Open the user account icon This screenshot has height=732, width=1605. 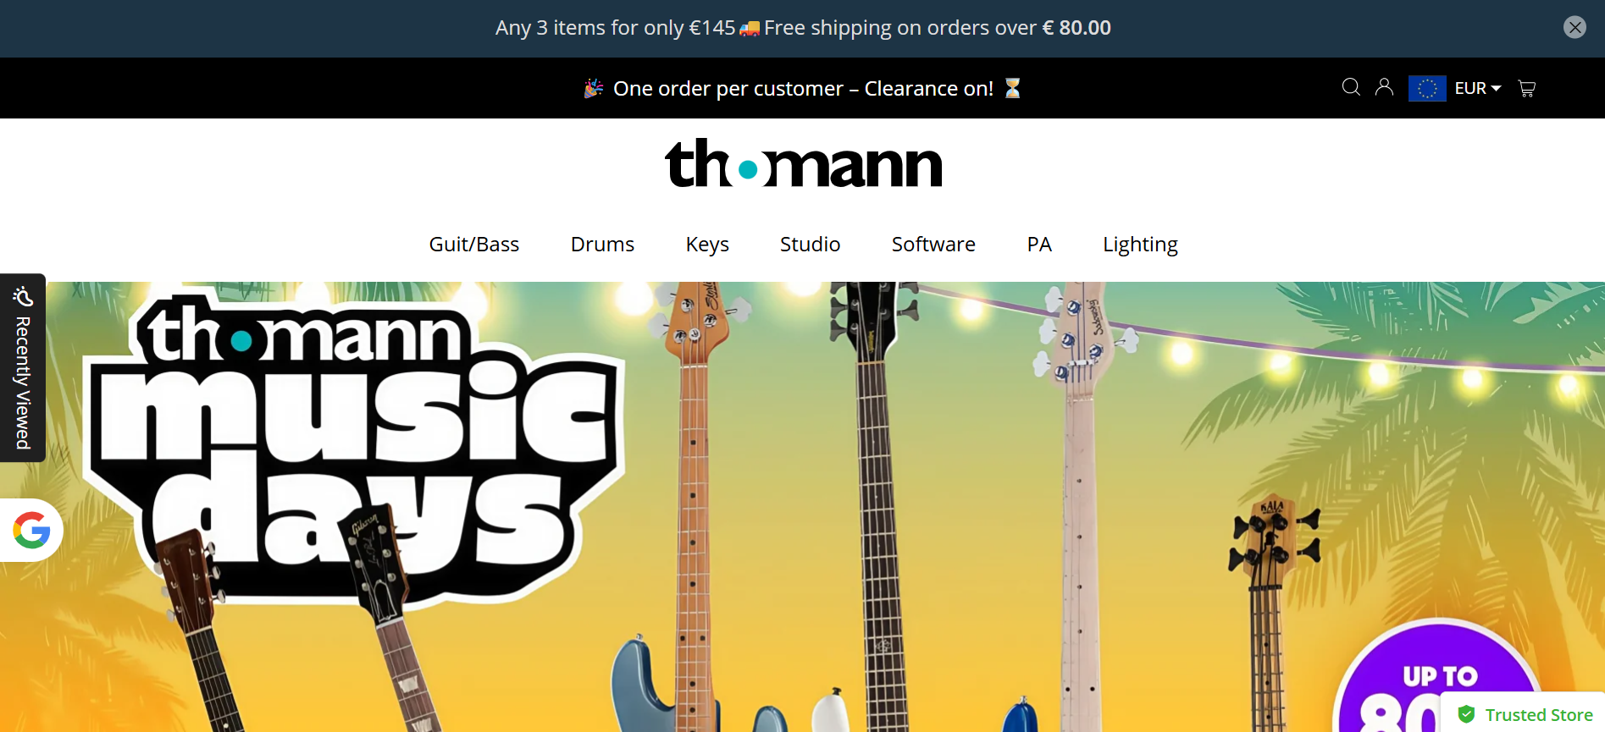point(1384,87)
